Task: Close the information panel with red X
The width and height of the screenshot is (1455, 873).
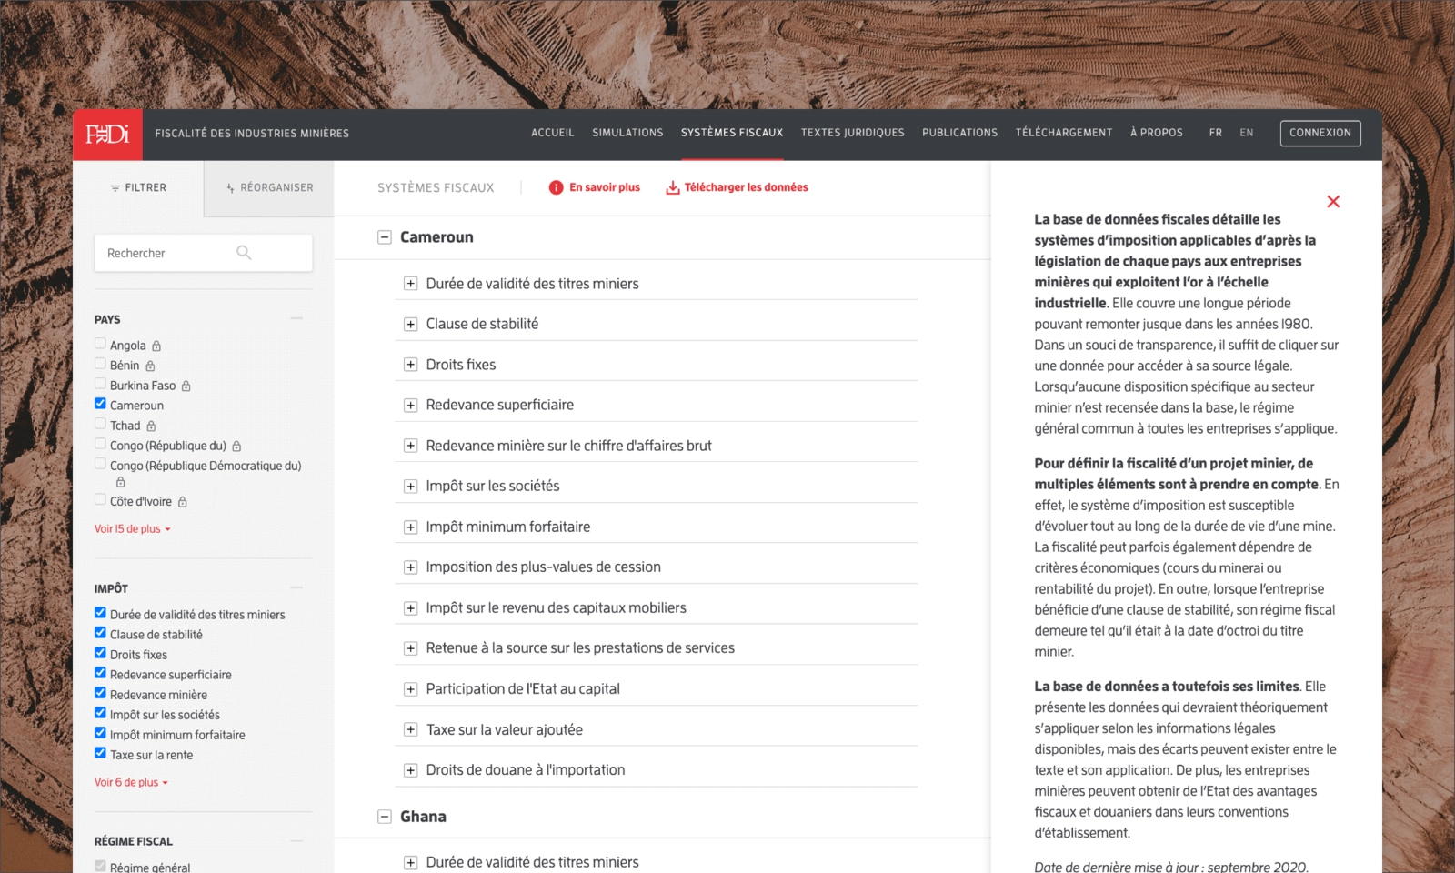Action: point(1333,201)
